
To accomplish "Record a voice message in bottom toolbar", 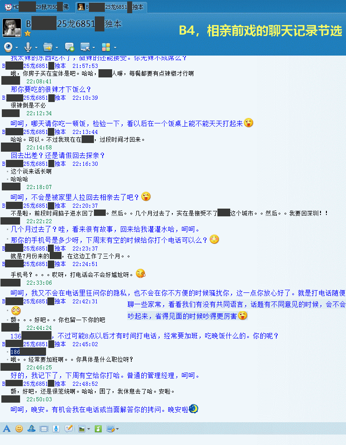I will click(56, 429).
